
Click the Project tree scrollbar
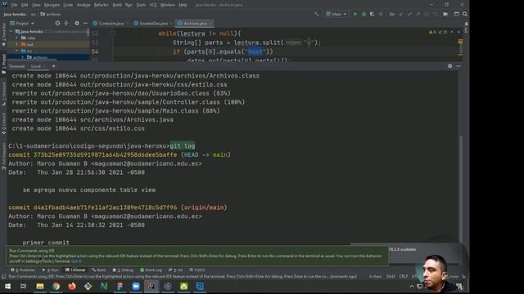(88, 33)
